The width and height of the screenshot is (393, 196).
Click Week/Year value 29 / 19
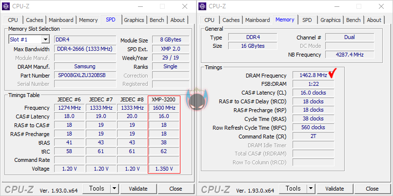[x=171, y=58]
